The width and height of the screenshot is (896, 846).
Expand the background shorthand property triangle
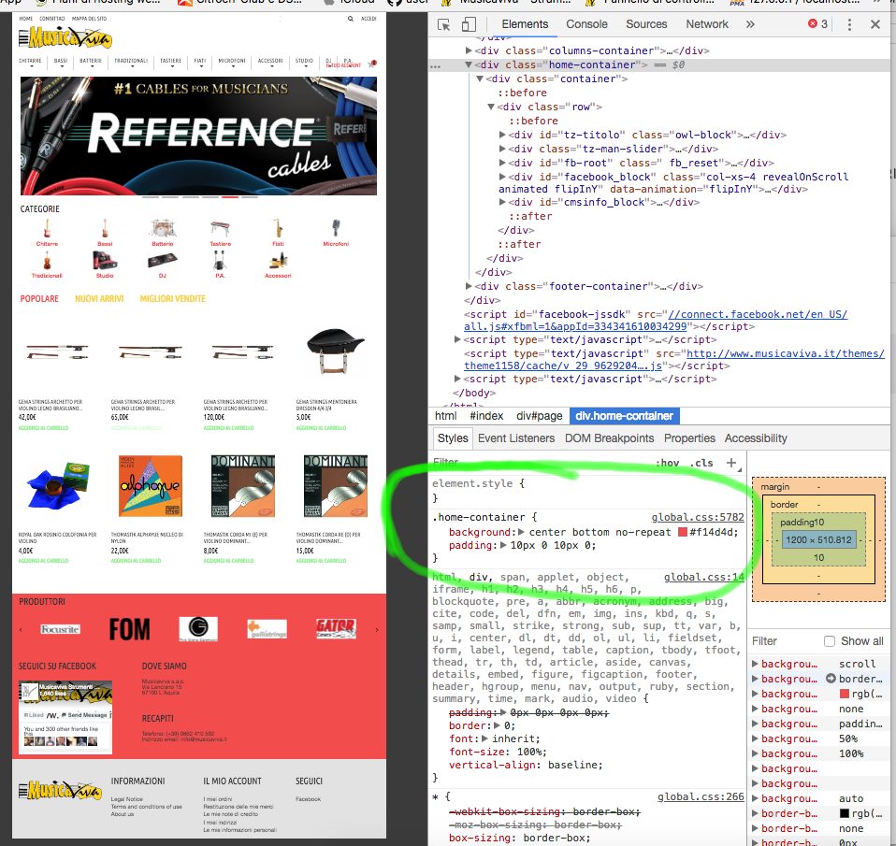521,532
